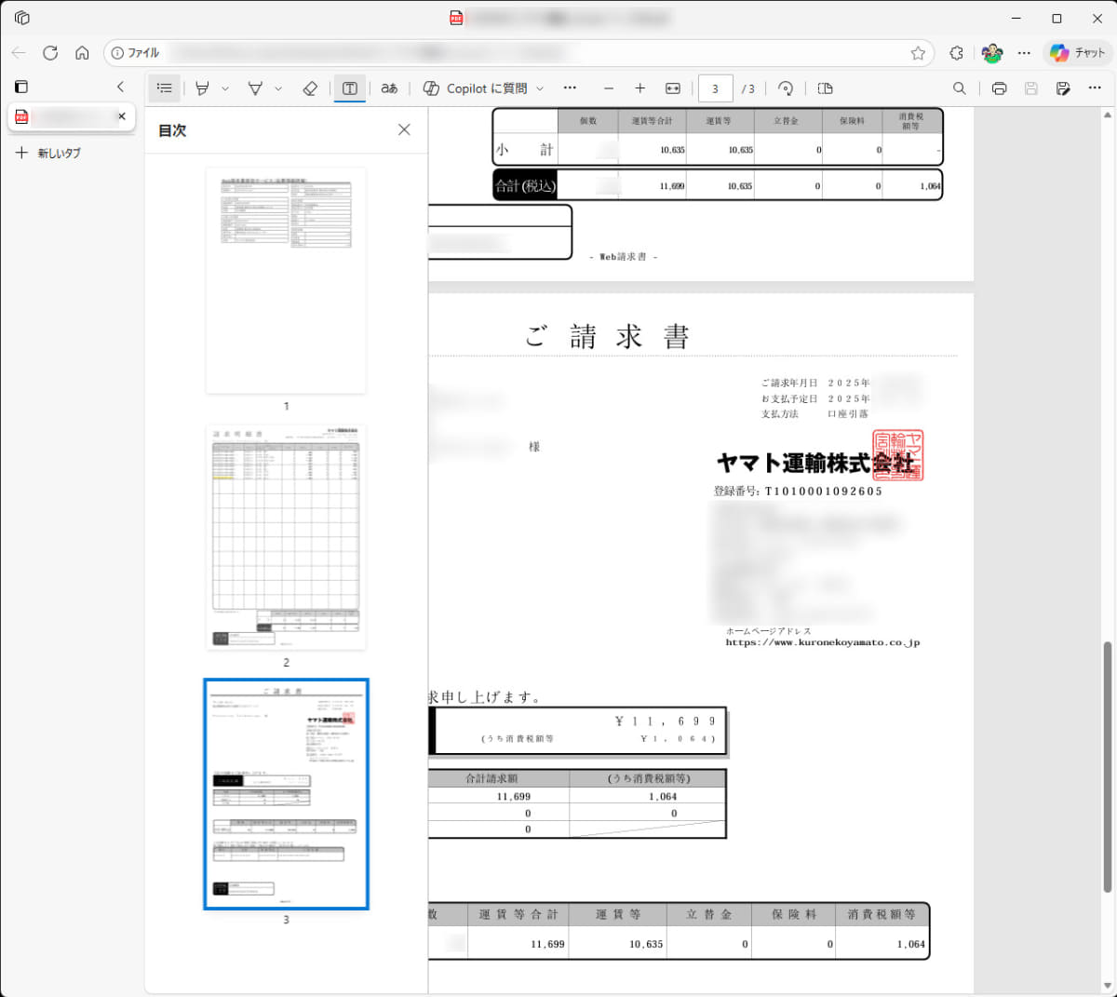Viewport: 1117px width, 997px height.
Task: Switch the page view layout
Action: 825,88
